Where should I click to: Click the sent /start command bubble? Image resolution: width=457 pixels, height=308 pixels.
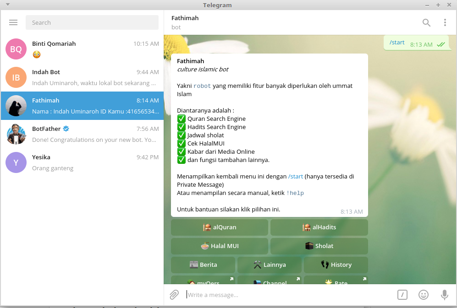418,43
